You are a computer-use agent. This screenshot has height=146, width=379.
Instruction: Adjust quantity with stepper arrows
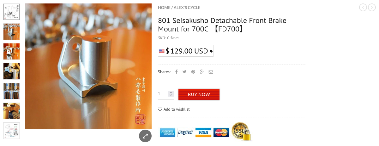tap(171, 94)
